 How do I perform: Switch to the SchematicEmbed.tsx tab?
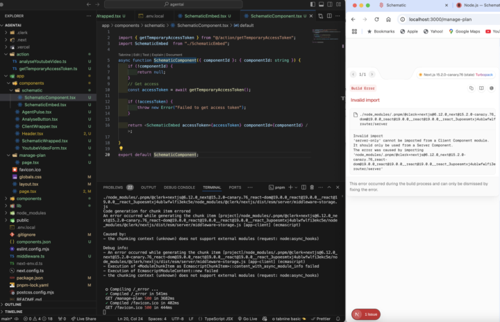205,16
